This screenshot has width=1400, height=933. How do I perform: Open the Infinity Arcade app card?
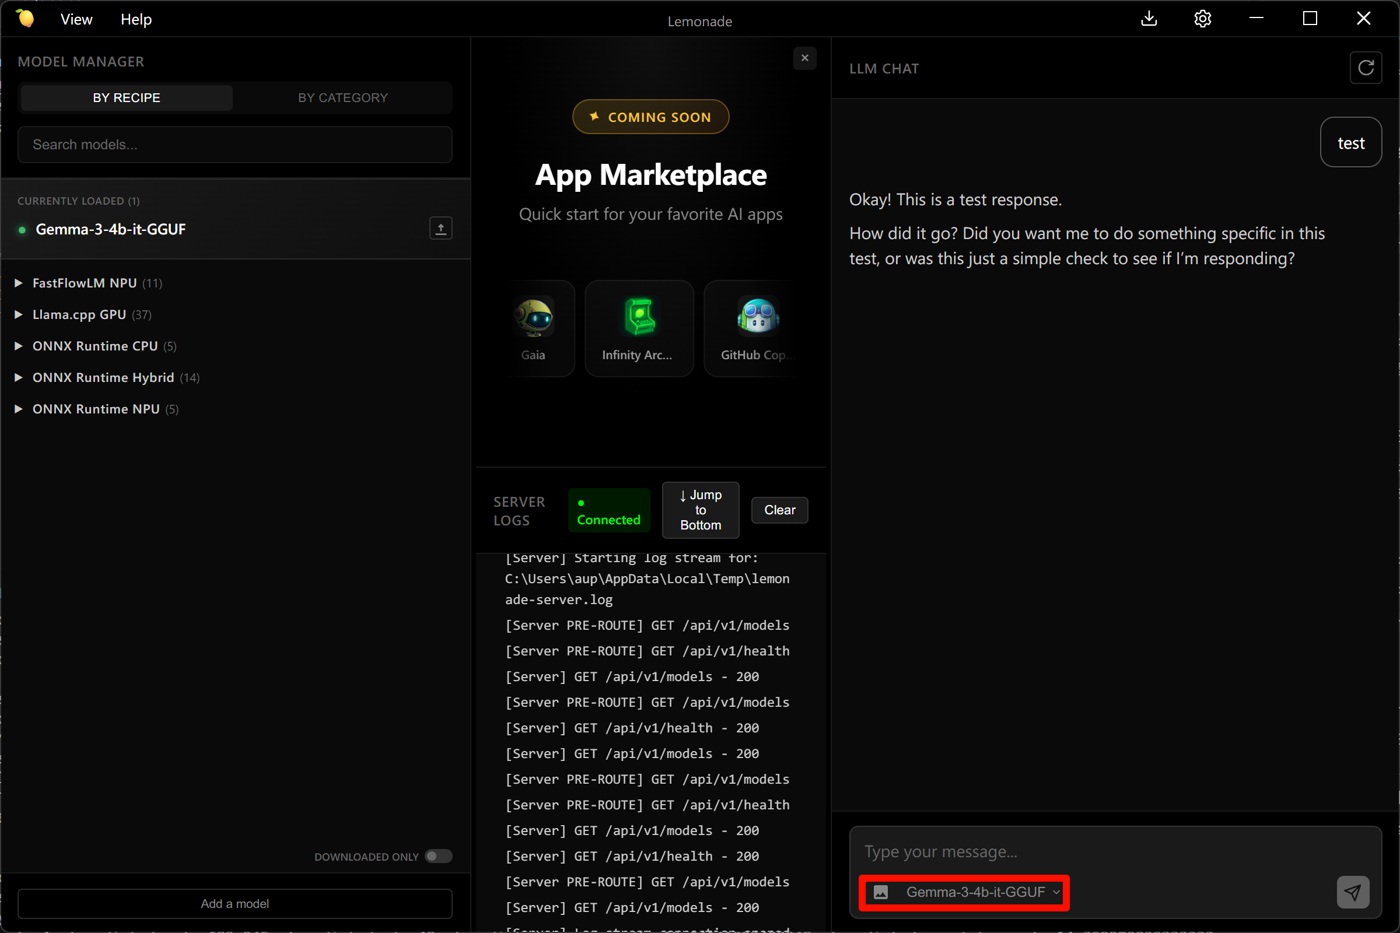pyautogui.click(x=639, y=328)
